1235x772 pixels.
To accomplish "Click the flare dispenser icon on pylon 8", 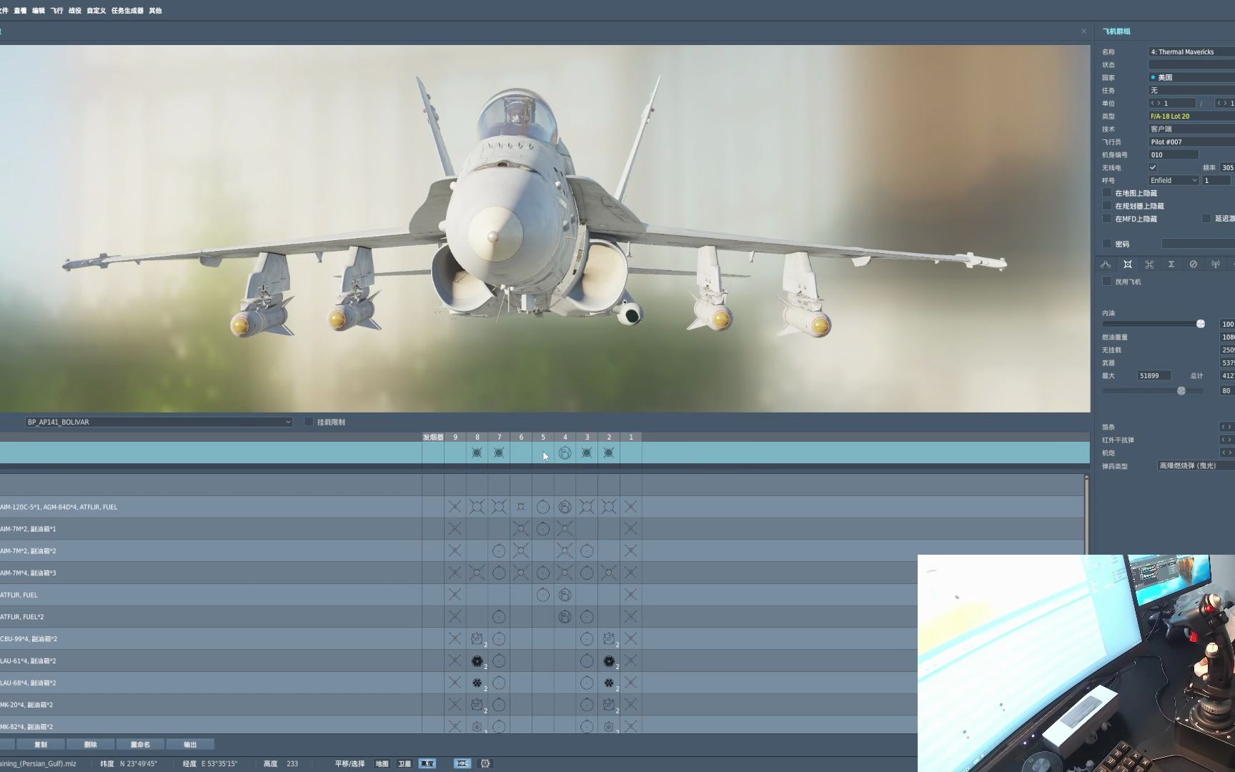I will coord(477,452).
